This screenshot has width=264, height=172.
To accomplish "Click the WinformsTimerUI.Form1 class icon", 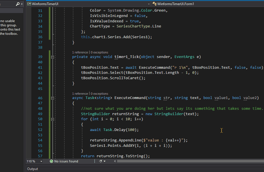I will (x=154, y=3).
